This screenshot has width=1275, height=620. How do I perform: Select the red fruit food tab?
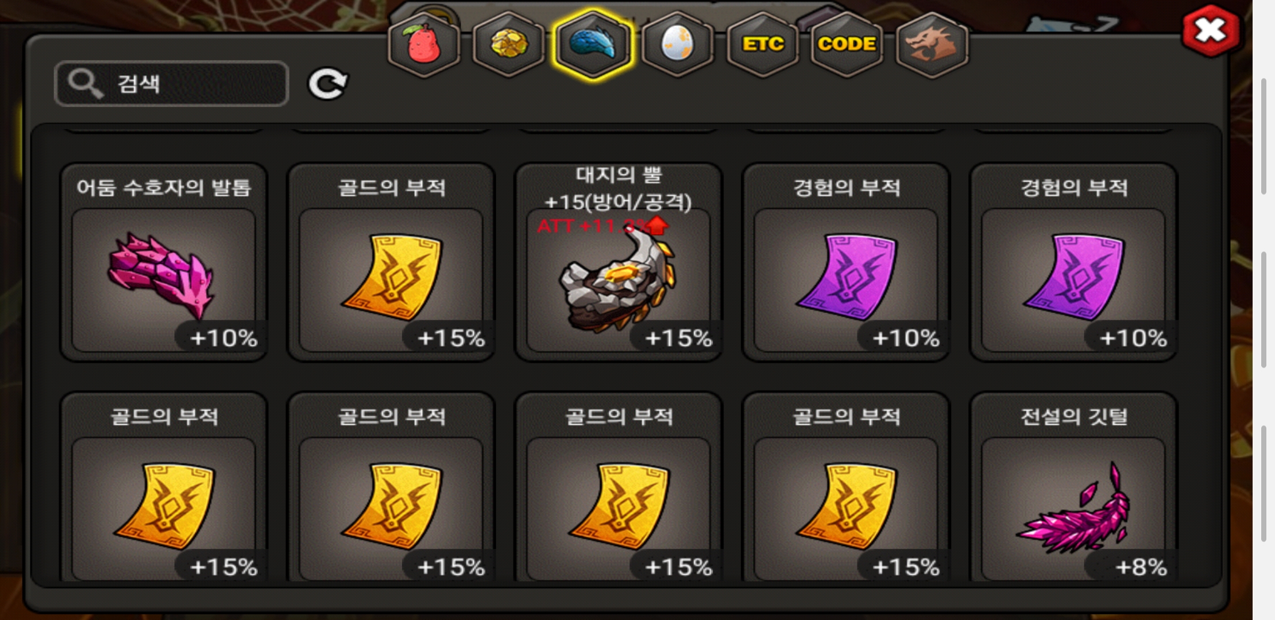pyautogui.click(x=424, y=44)
